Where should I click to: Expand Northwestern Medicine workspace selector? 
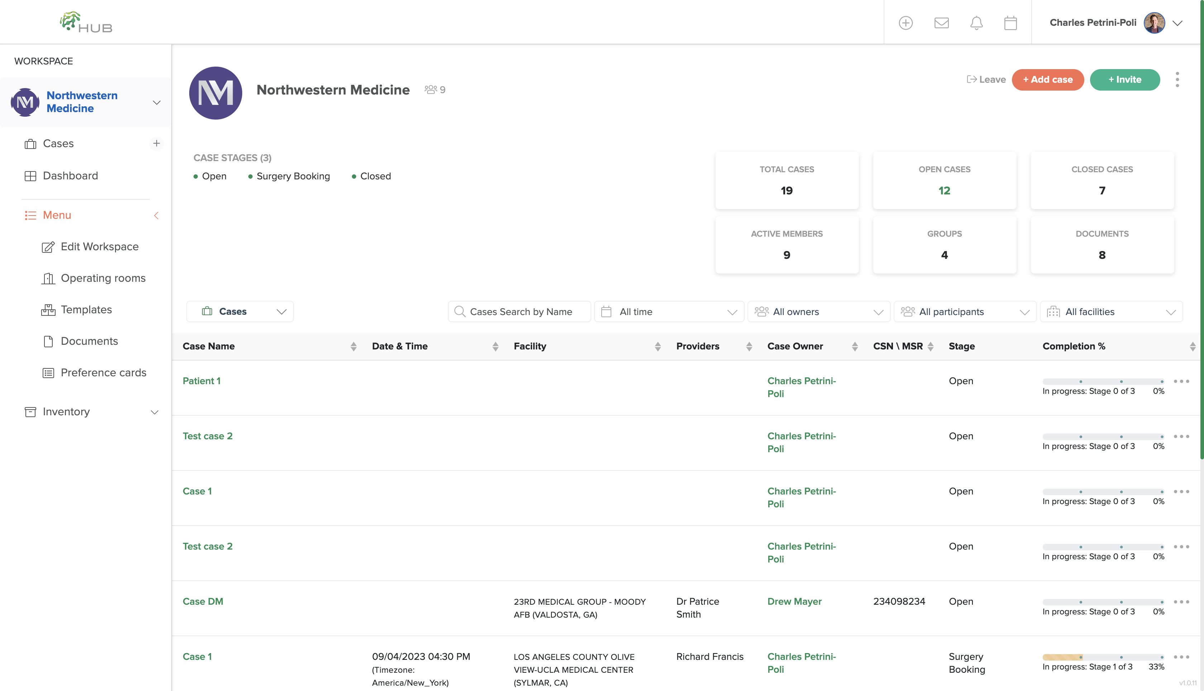[x=156, y=102]
